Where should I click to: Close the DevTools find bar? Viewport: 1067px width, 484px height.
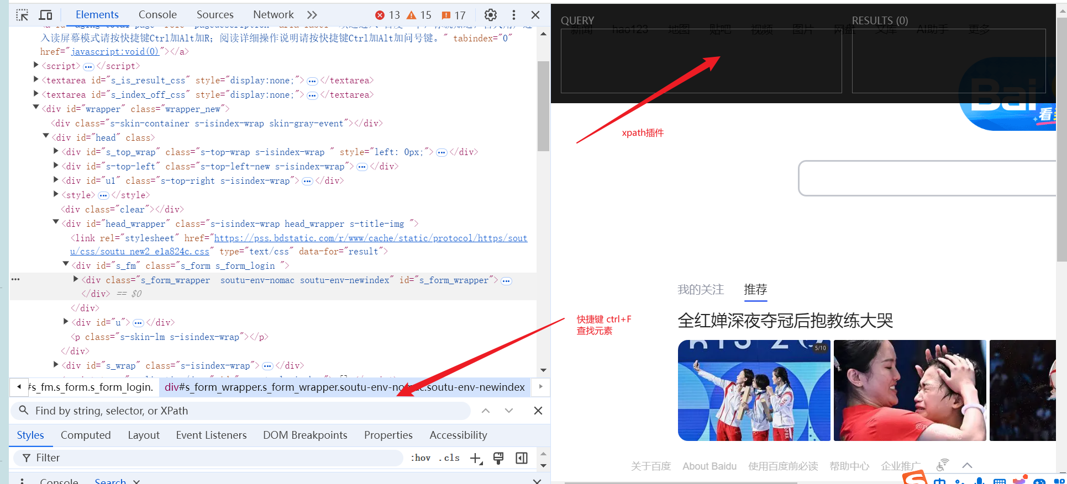(x=538, y=411)
